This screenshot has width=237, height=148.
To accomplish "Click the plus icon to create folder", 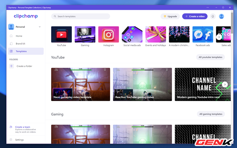I will tap(11, 66).
